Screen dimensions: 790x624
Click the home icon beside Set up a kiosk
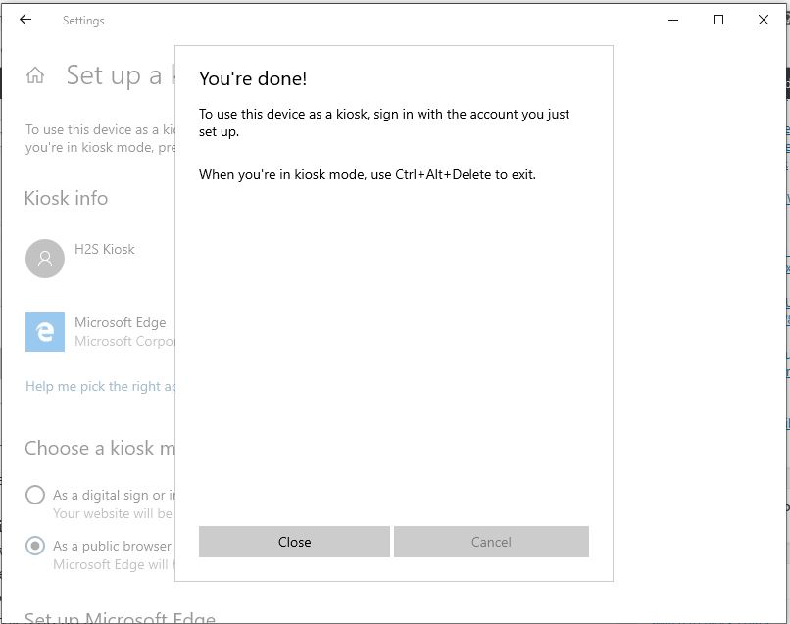33,74
